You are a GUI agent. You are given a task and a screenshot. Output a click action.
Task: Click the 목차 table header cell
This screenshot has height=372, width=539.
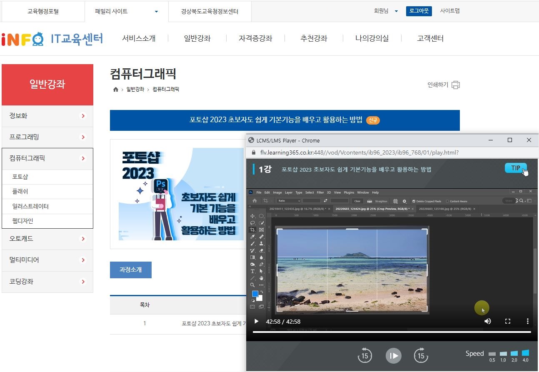145,305
